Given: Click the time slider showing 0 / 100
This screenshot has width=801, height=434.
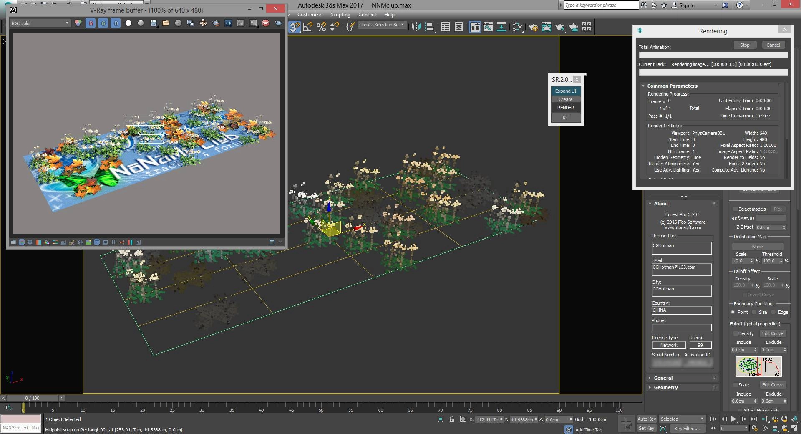Looking at the screenshot, I should (x=33, y=398).
